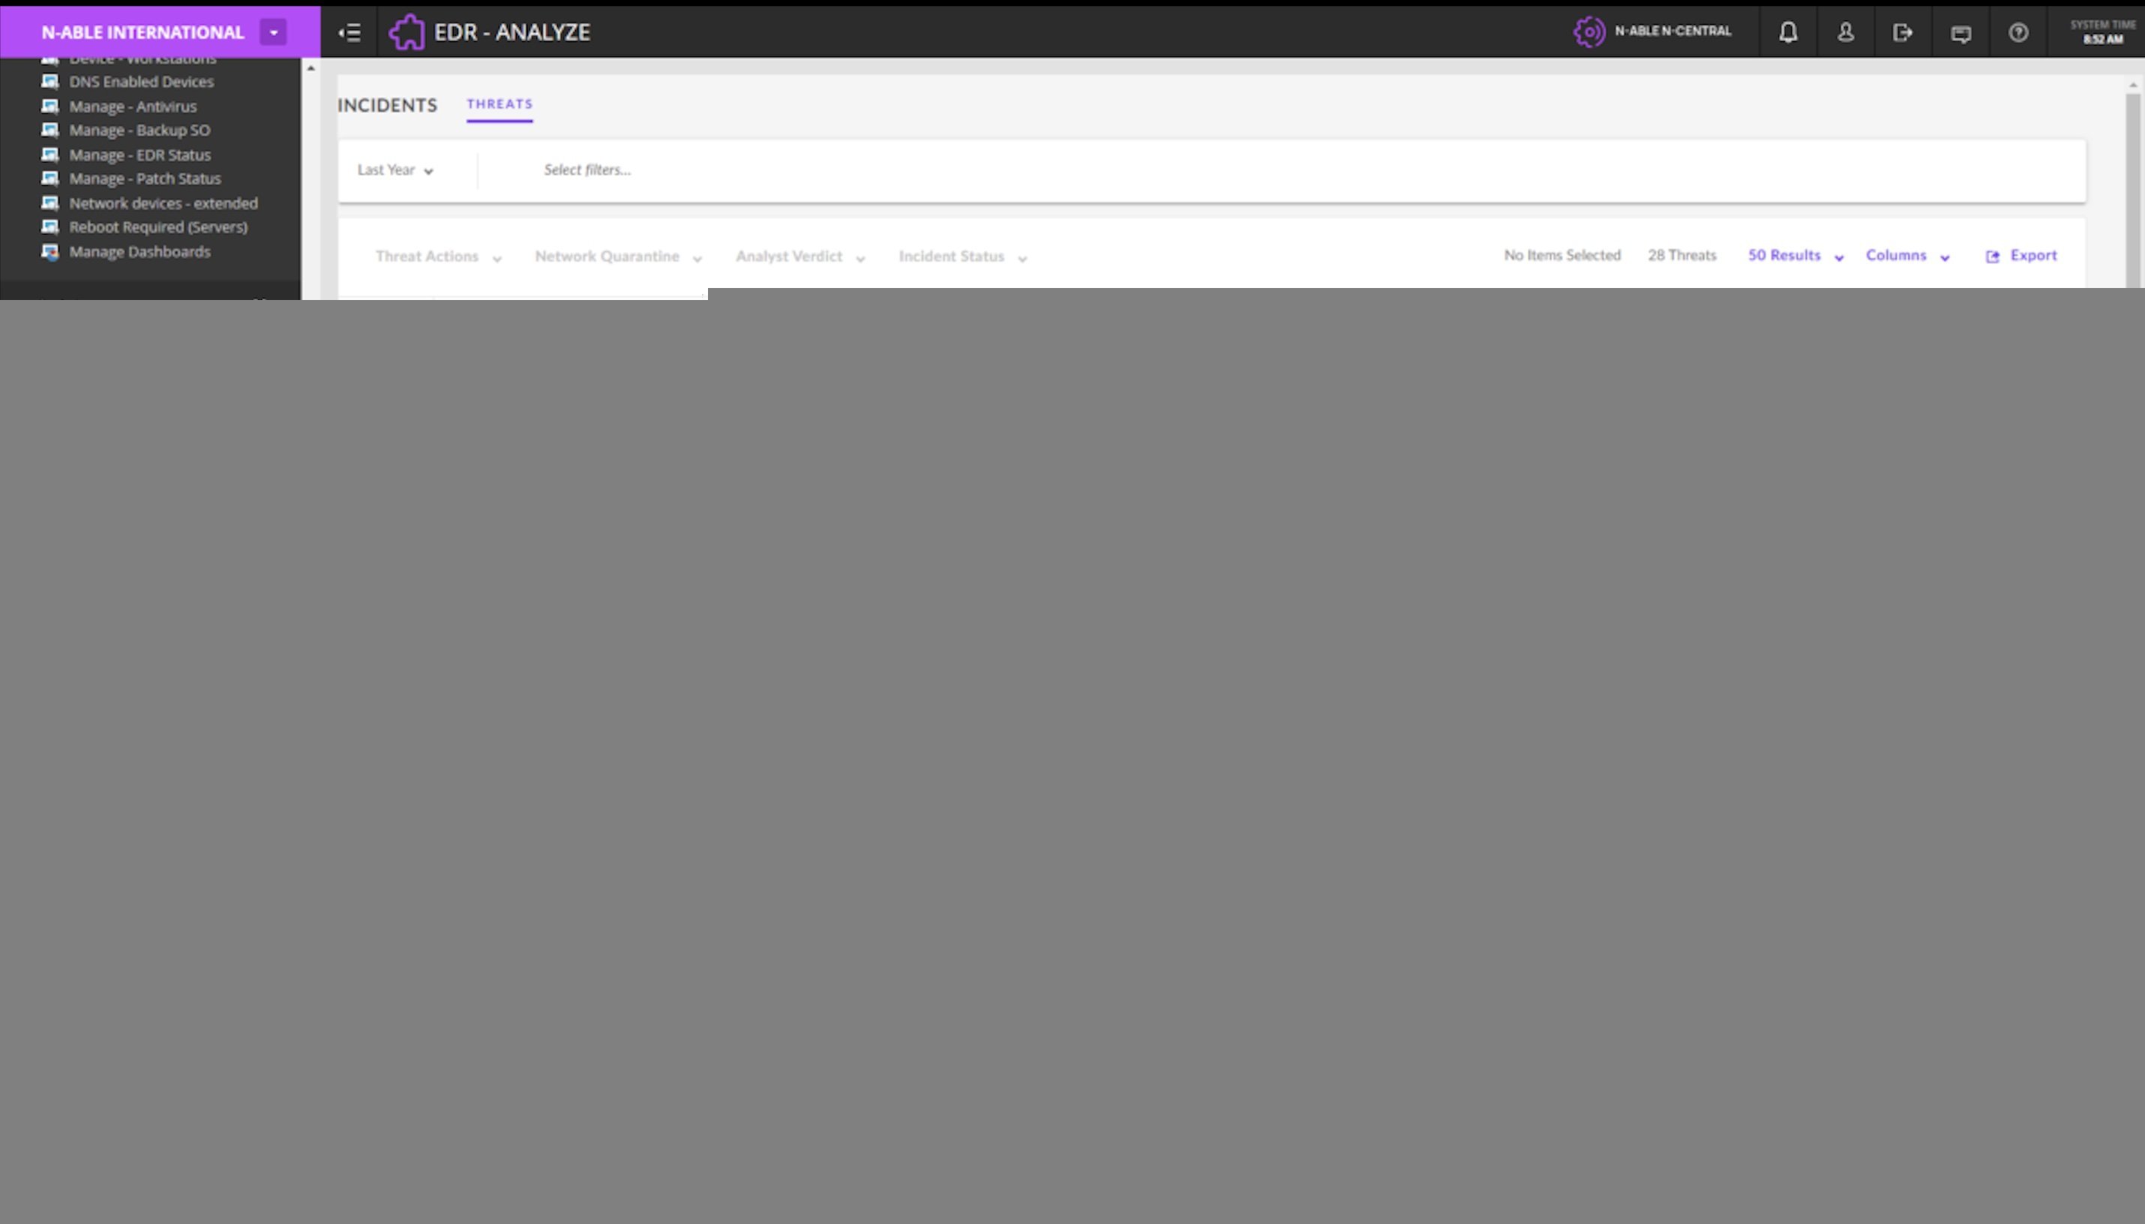Click the N-ABLE INTERNATIONAL customer name
This screenshot has width=2145, height=1224.
tap(142, 32)
